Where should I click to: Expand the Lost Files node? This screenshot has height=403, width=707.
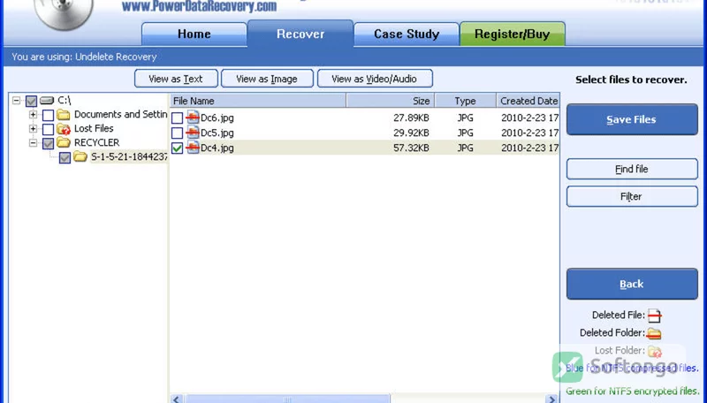[x=33, y=128]
